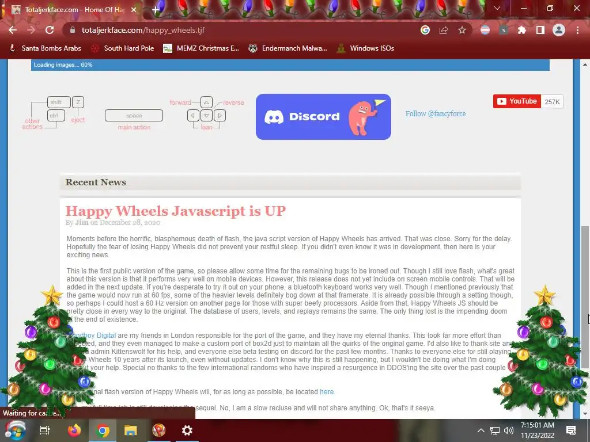Screen dimensions: 590x442
Task: Close the Totaljerkface.com tab
Action: 134,10
